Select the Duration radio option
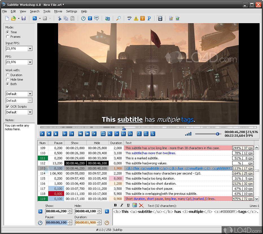 (8, 75)
